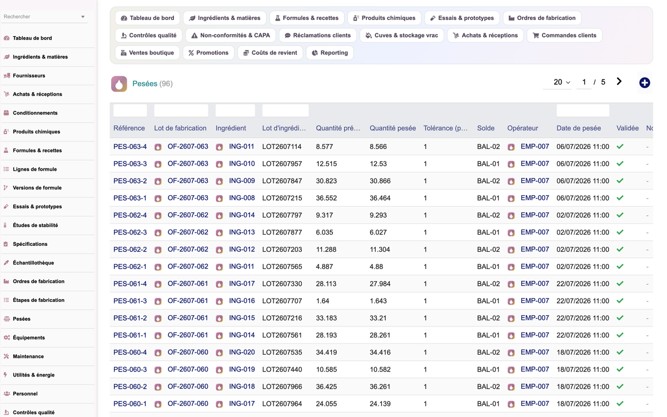Click ingredient icon beside ING-010

[220, 165]
